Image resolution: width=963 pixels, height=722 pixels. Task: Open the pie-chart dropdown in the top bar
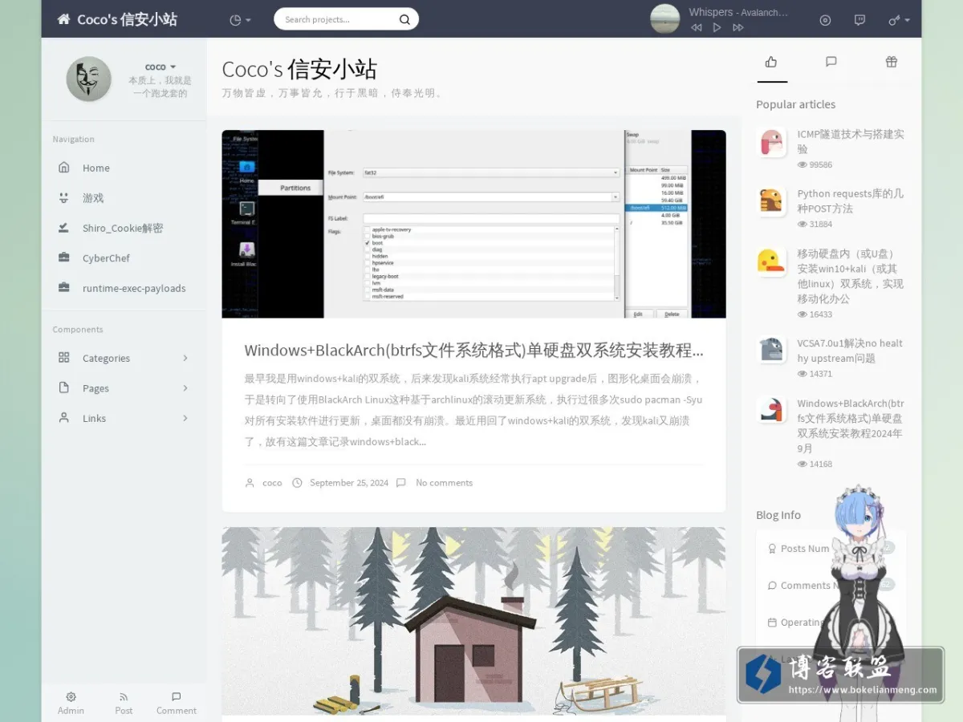point(240,19)
